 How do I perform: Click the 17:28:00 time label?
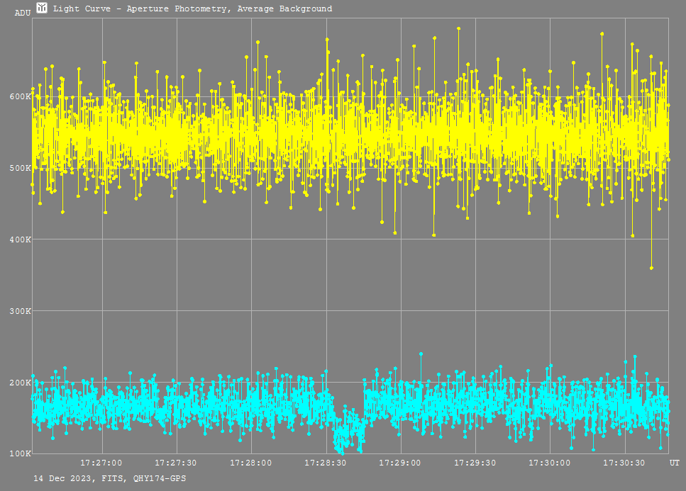(x=250, y=463)
